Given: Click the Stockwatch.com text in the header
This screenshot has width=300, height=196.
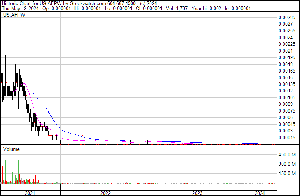Looking at the screenshot, I should pos(81,3).
